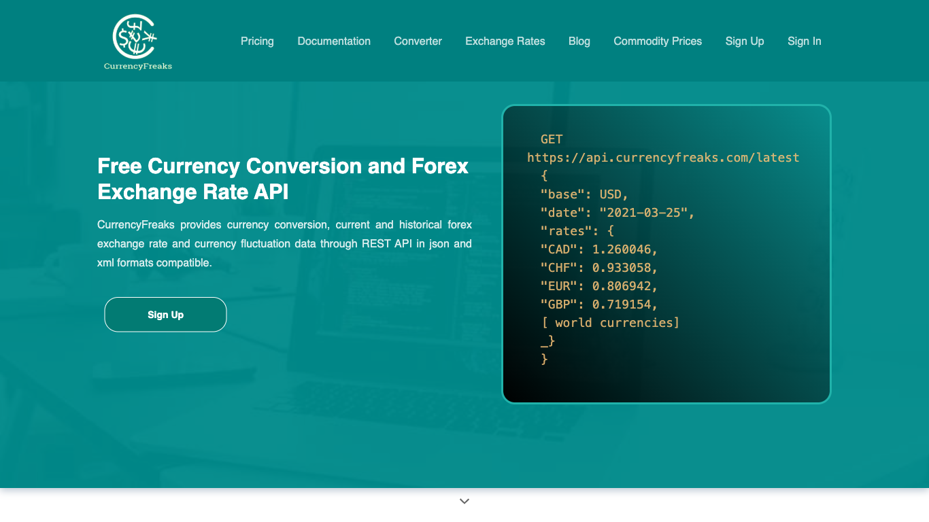Visit the Blog link in the header
This screenshot has height=522, width=929.
[579, 41]
